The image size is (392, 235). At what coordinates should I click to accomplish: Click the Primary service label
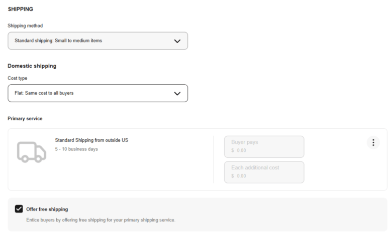(25, 119)
